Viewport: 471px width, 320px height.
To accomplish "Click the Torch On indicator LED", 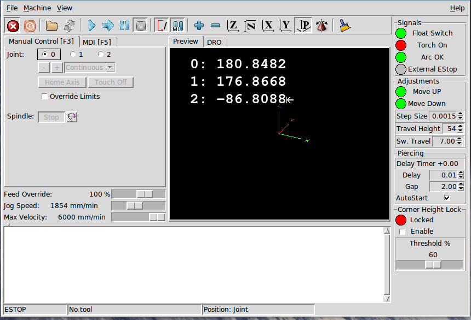I will (x=401, y=45).
